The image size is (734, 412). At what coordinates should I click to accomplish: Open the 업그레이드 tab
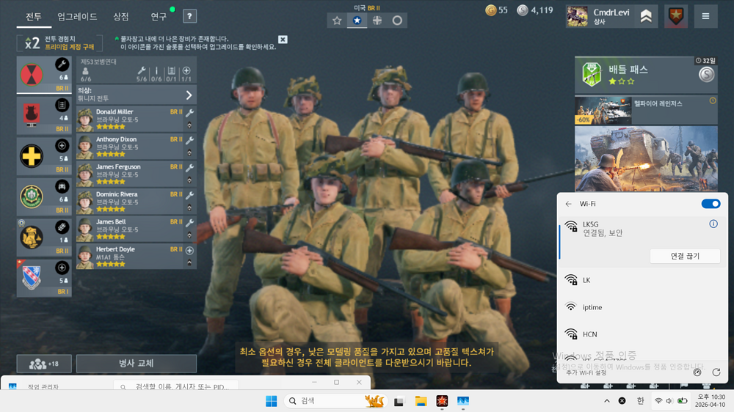pyautogui.click(x=77, y=16)
